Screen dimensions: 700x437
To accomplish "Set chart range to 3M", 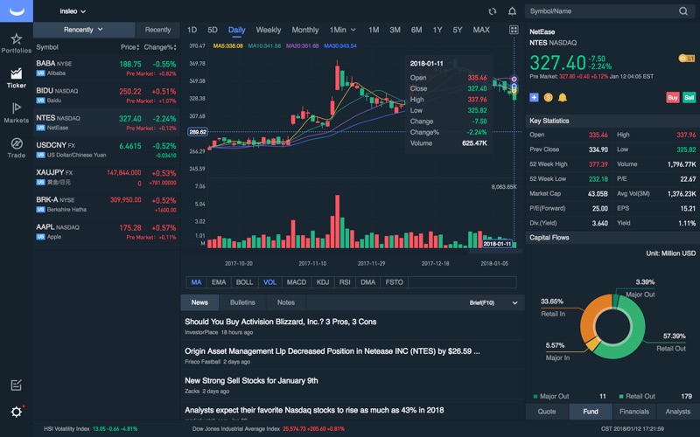I will click(x=395, y=30).
